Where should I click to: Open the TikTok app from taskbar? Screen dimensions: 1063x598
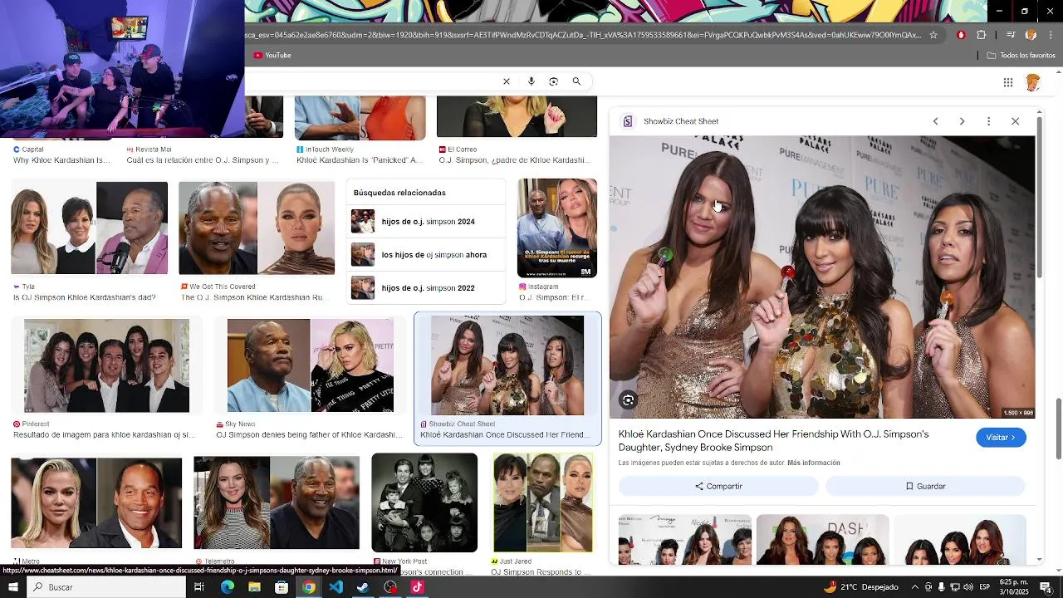(417, 587)
